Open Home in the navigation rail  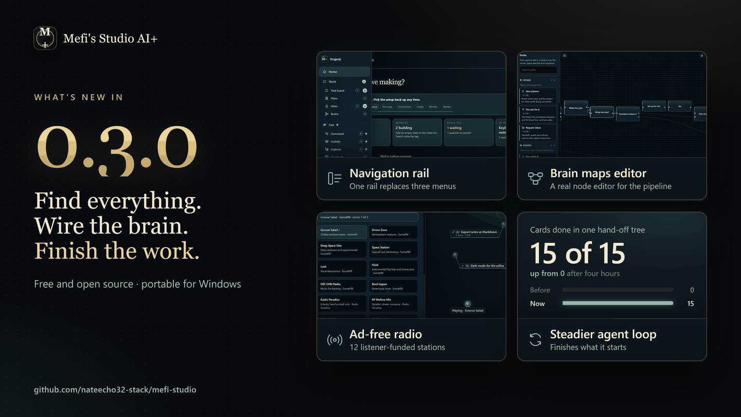click(344, 72)
